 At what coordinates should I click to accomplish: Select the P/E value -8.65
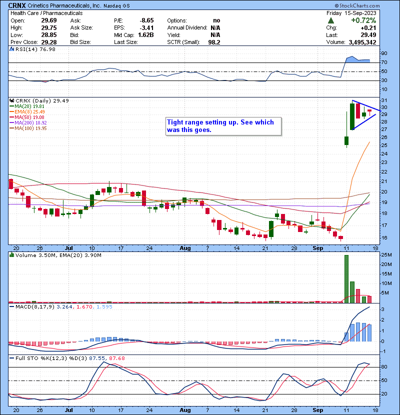coord(146,20)
